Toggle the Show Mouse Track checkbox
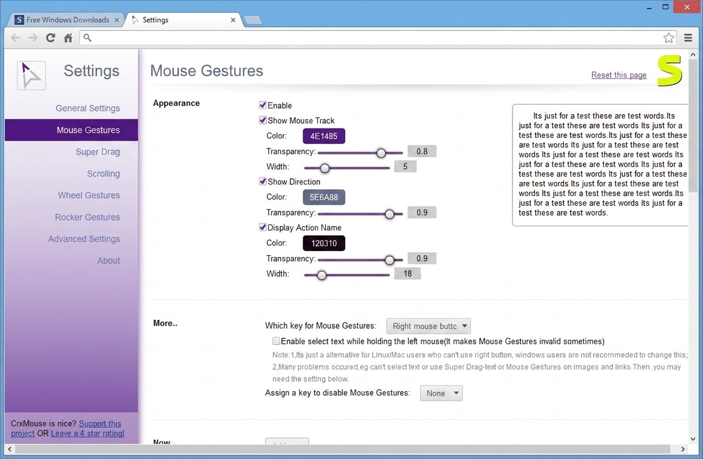703x459 pixels. [263, 120]
